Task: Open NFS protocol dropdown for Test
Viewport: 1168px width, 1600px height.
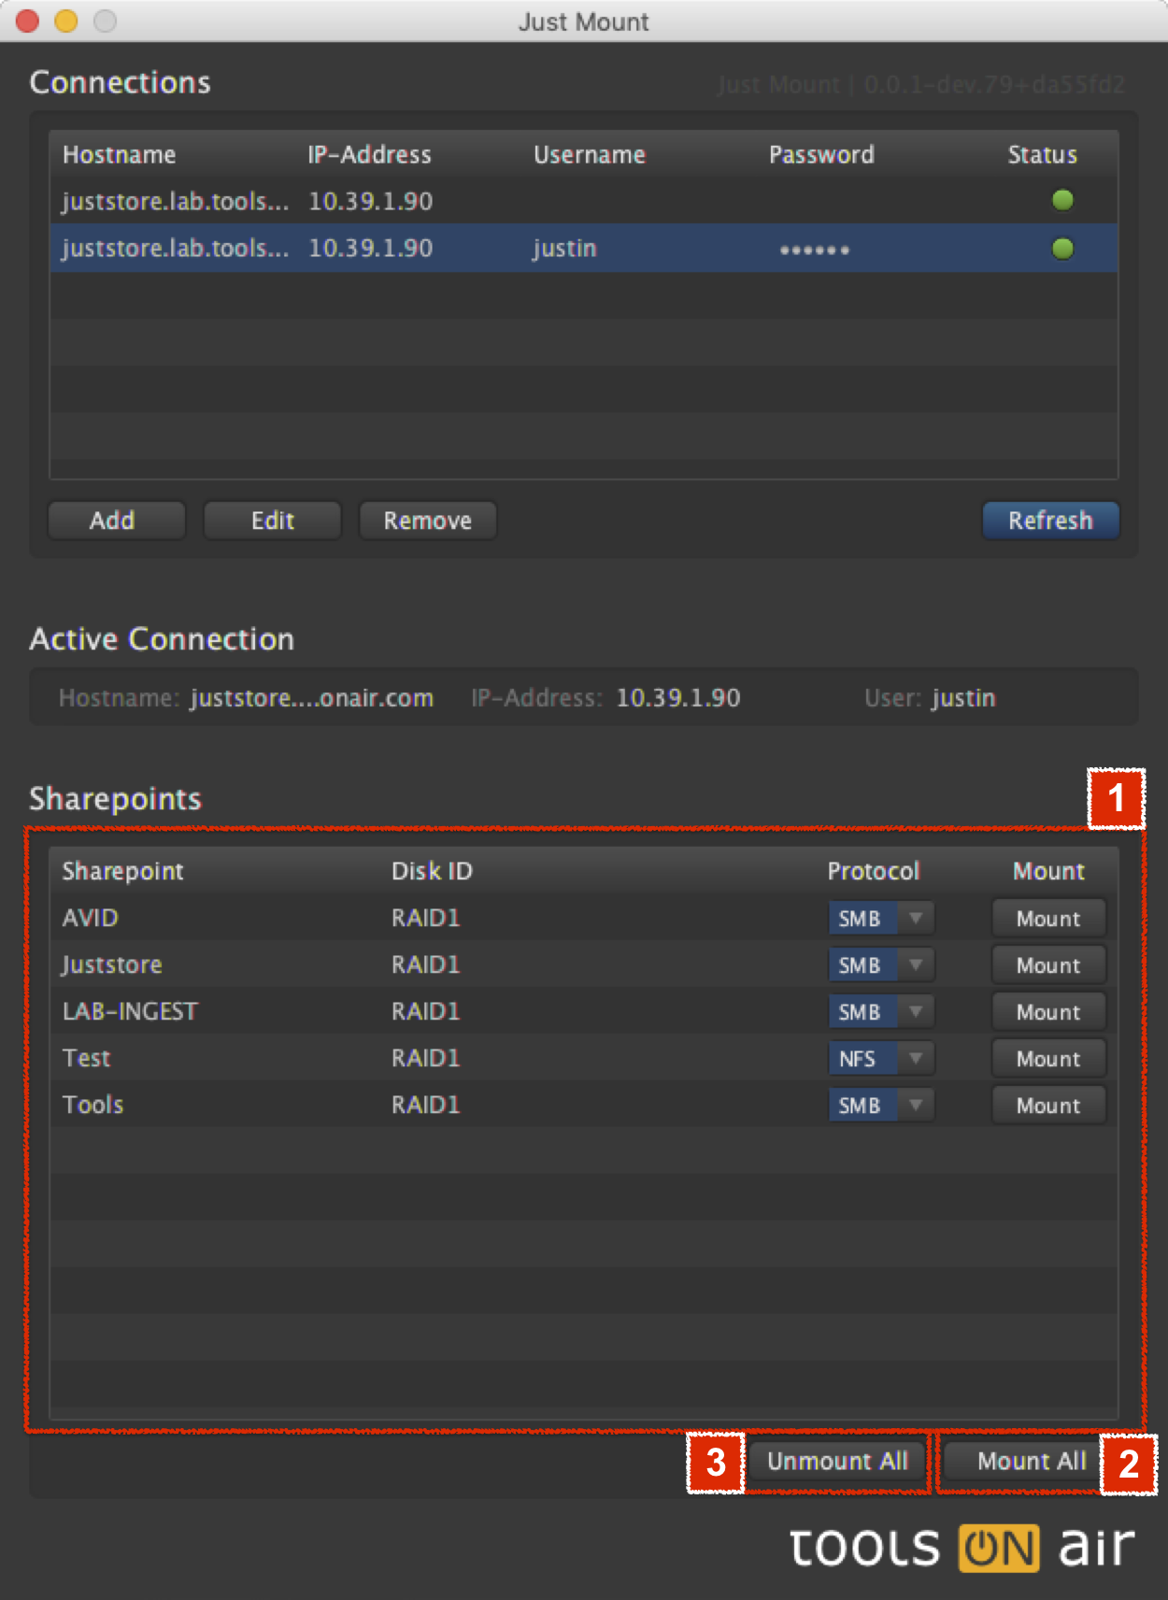Action: click(881, 1059)
